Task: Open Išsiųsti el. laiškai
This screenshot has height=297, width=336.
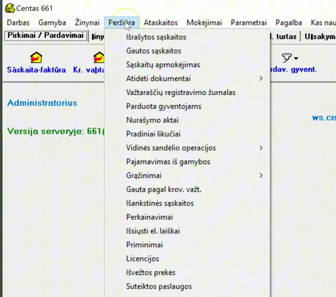Action: [187, 231]
